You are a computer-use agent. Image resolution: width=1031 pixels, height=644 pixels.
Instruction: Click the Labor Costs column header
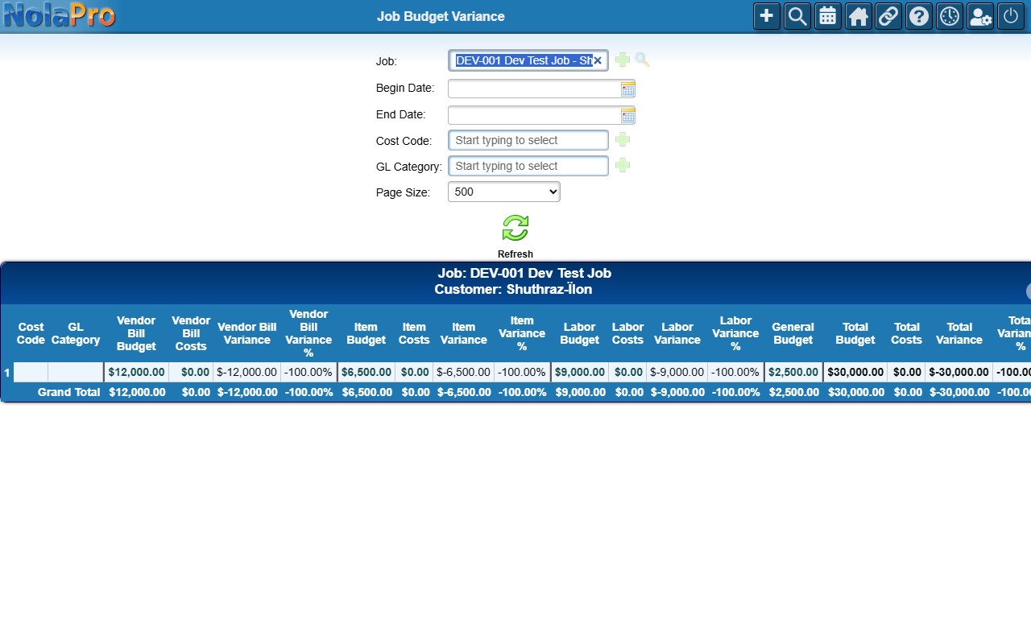click(627, 333)
